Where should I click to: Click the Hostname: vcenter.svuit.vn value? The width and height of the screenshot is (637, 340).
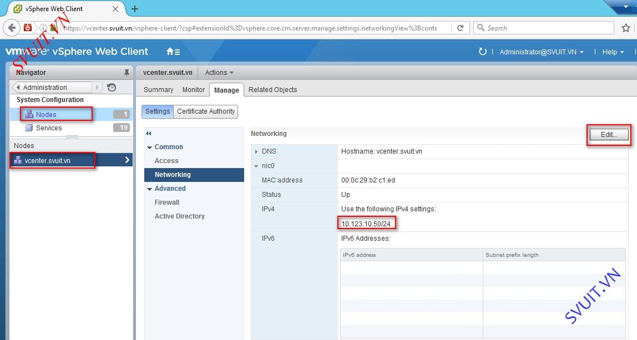[x=381, y=151]
